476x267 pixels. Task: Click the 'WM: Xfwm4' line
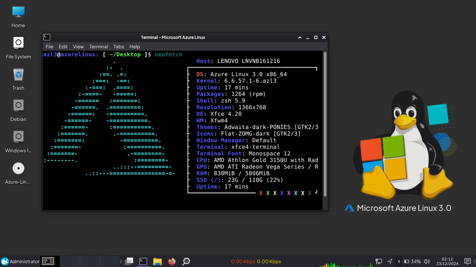pos(212,120)
